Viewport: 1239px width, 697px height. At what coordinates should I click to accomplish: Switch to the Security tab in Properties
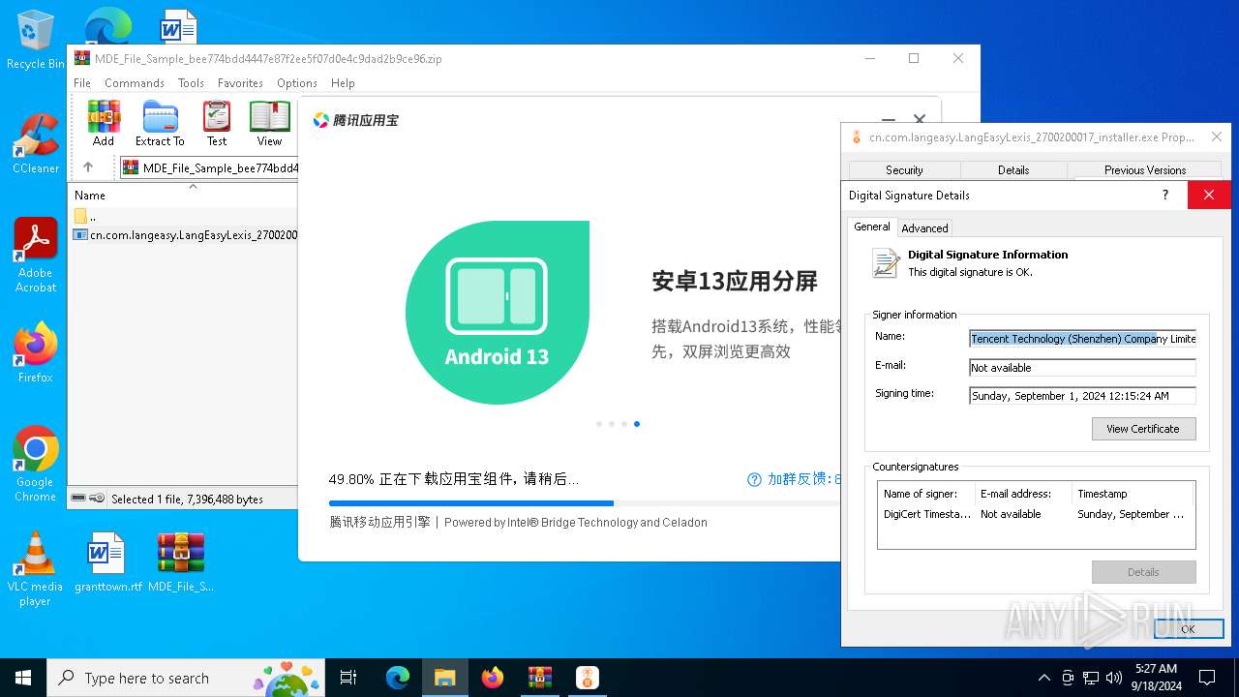coord(904,169)
